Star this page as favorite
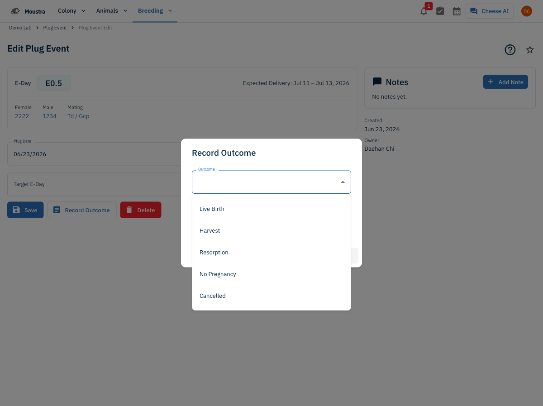Screen dimensions: 543x406 coord(530,50)
